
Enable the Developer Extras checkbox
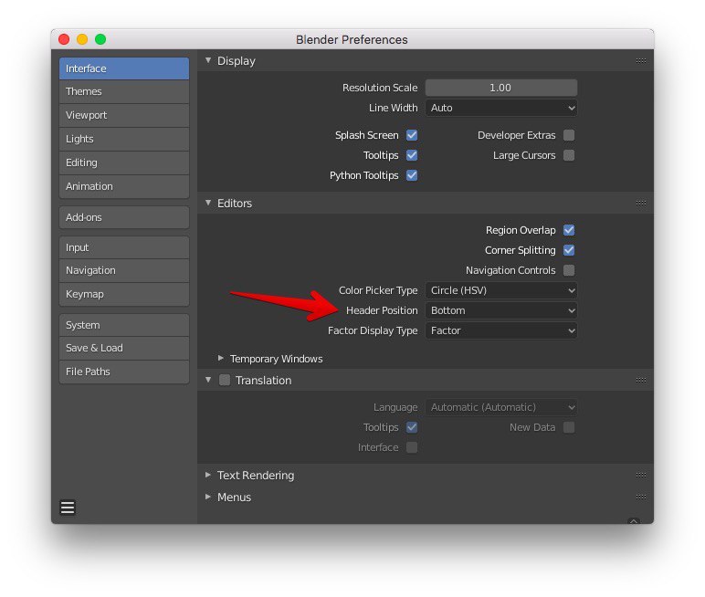tap(569, 135)
